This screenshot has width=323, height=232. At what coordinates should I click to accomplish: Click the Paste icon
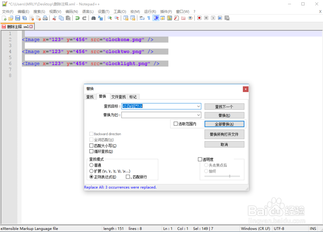tap(68, 18)
